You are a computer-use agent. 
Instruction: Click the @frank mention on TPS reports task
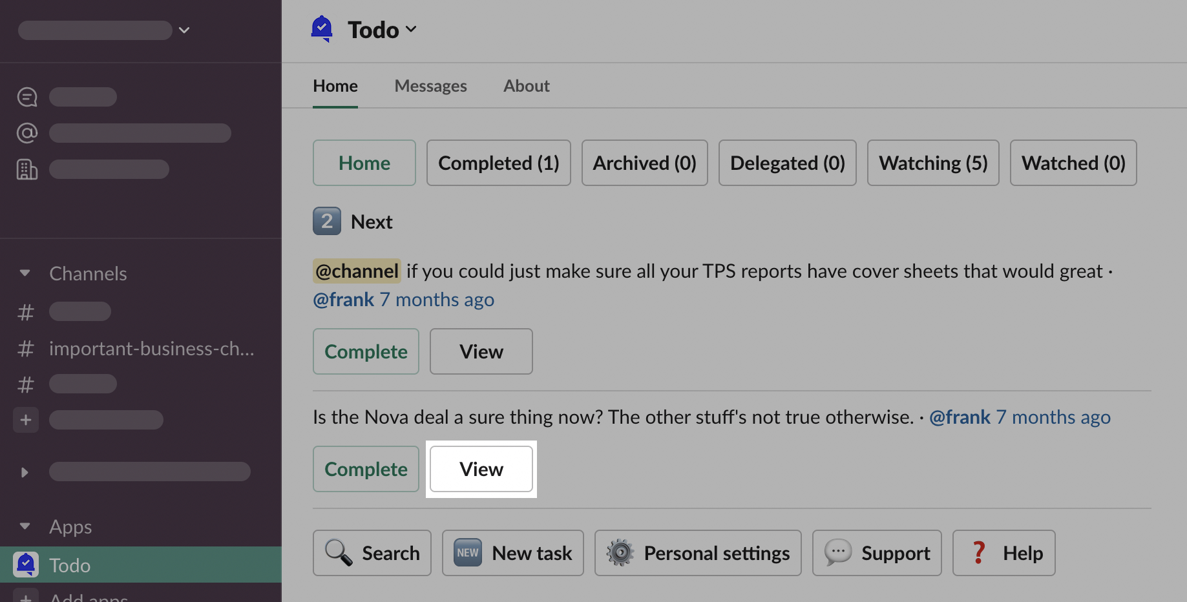click(x=344, y=300)
